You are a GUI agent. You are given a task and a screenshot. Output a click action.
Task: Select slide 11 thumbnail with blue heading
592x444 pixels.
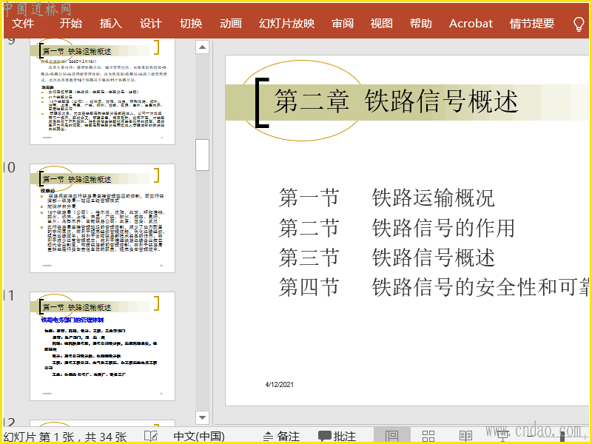(102, 346)
